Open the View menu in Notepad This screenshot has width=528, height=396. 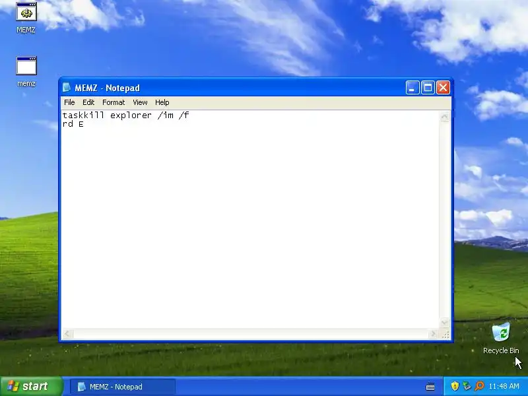coord(140,102)
